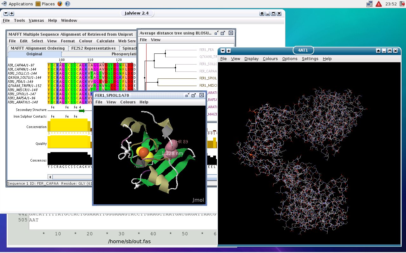Open Display menu in 4AT1 window

[x=252, y=59]
